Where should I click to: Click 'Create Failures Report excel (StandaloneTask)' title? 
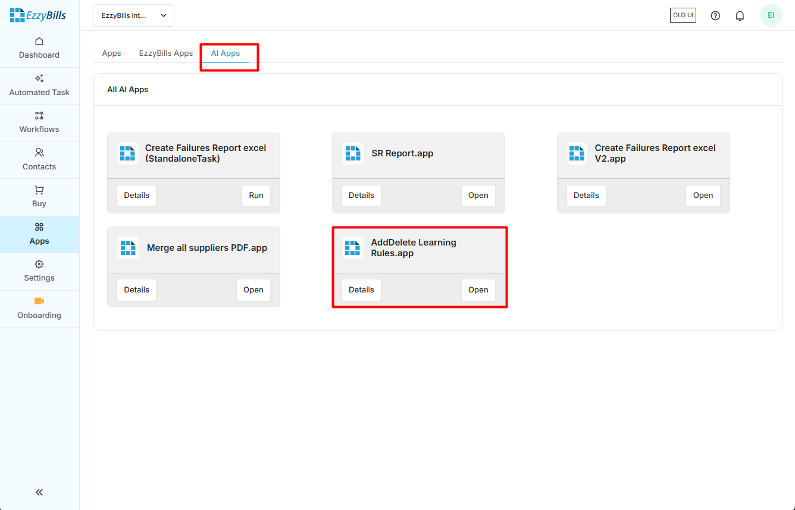(206, 153)
